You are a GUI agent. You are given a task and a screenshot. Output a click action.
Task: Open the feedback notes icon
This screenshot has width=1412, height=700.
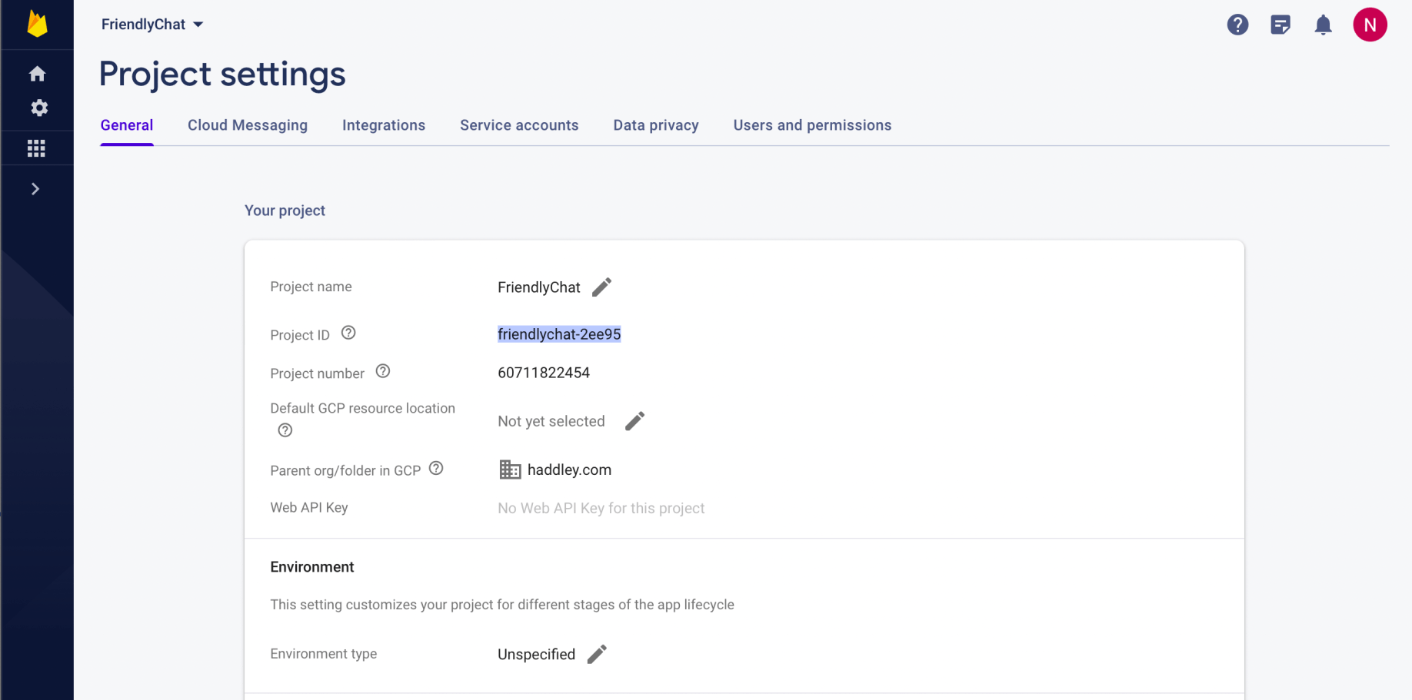pos(1280,25)
